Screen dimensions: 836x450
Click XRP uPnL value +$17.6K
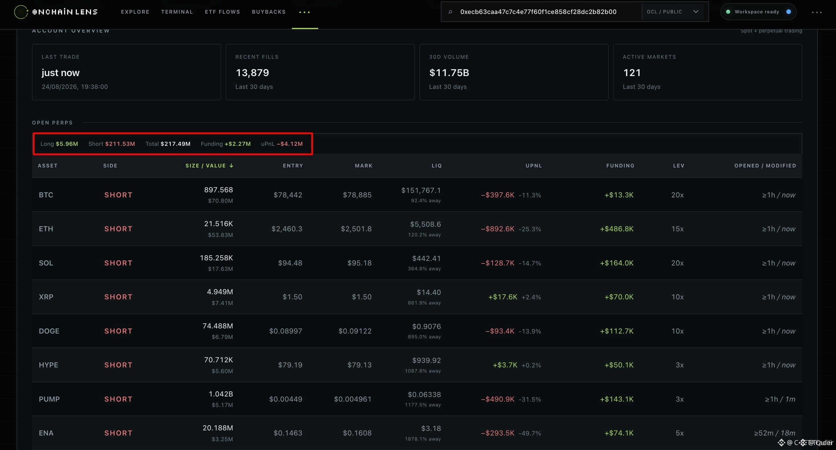(503, 297)
